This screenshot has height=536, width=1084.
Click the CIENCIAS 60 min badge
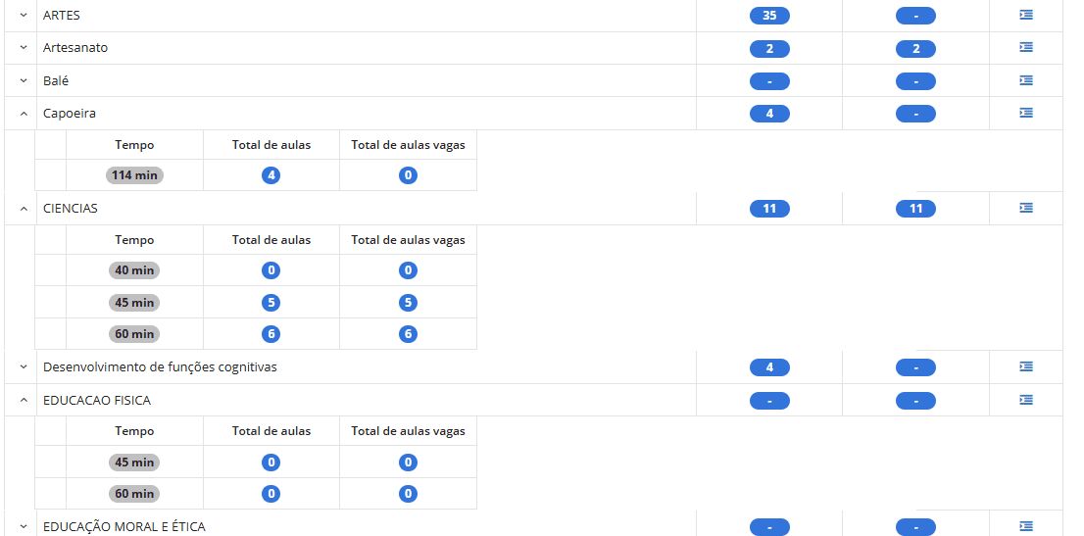(134, 334)
